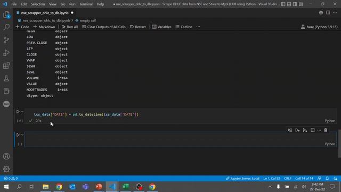The height and width of the screenshot is (192, 341).
Task: Open the Accounts icon in activity bar
Action: point(6,156)
